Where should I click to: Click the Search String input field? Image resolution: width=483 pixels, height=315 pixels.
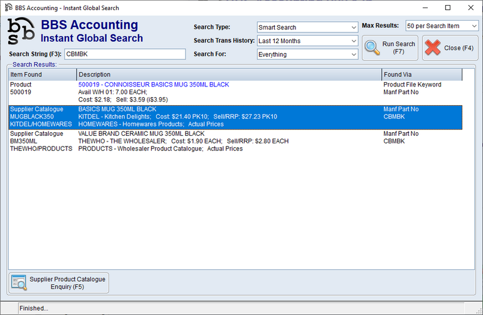(125, 54)
